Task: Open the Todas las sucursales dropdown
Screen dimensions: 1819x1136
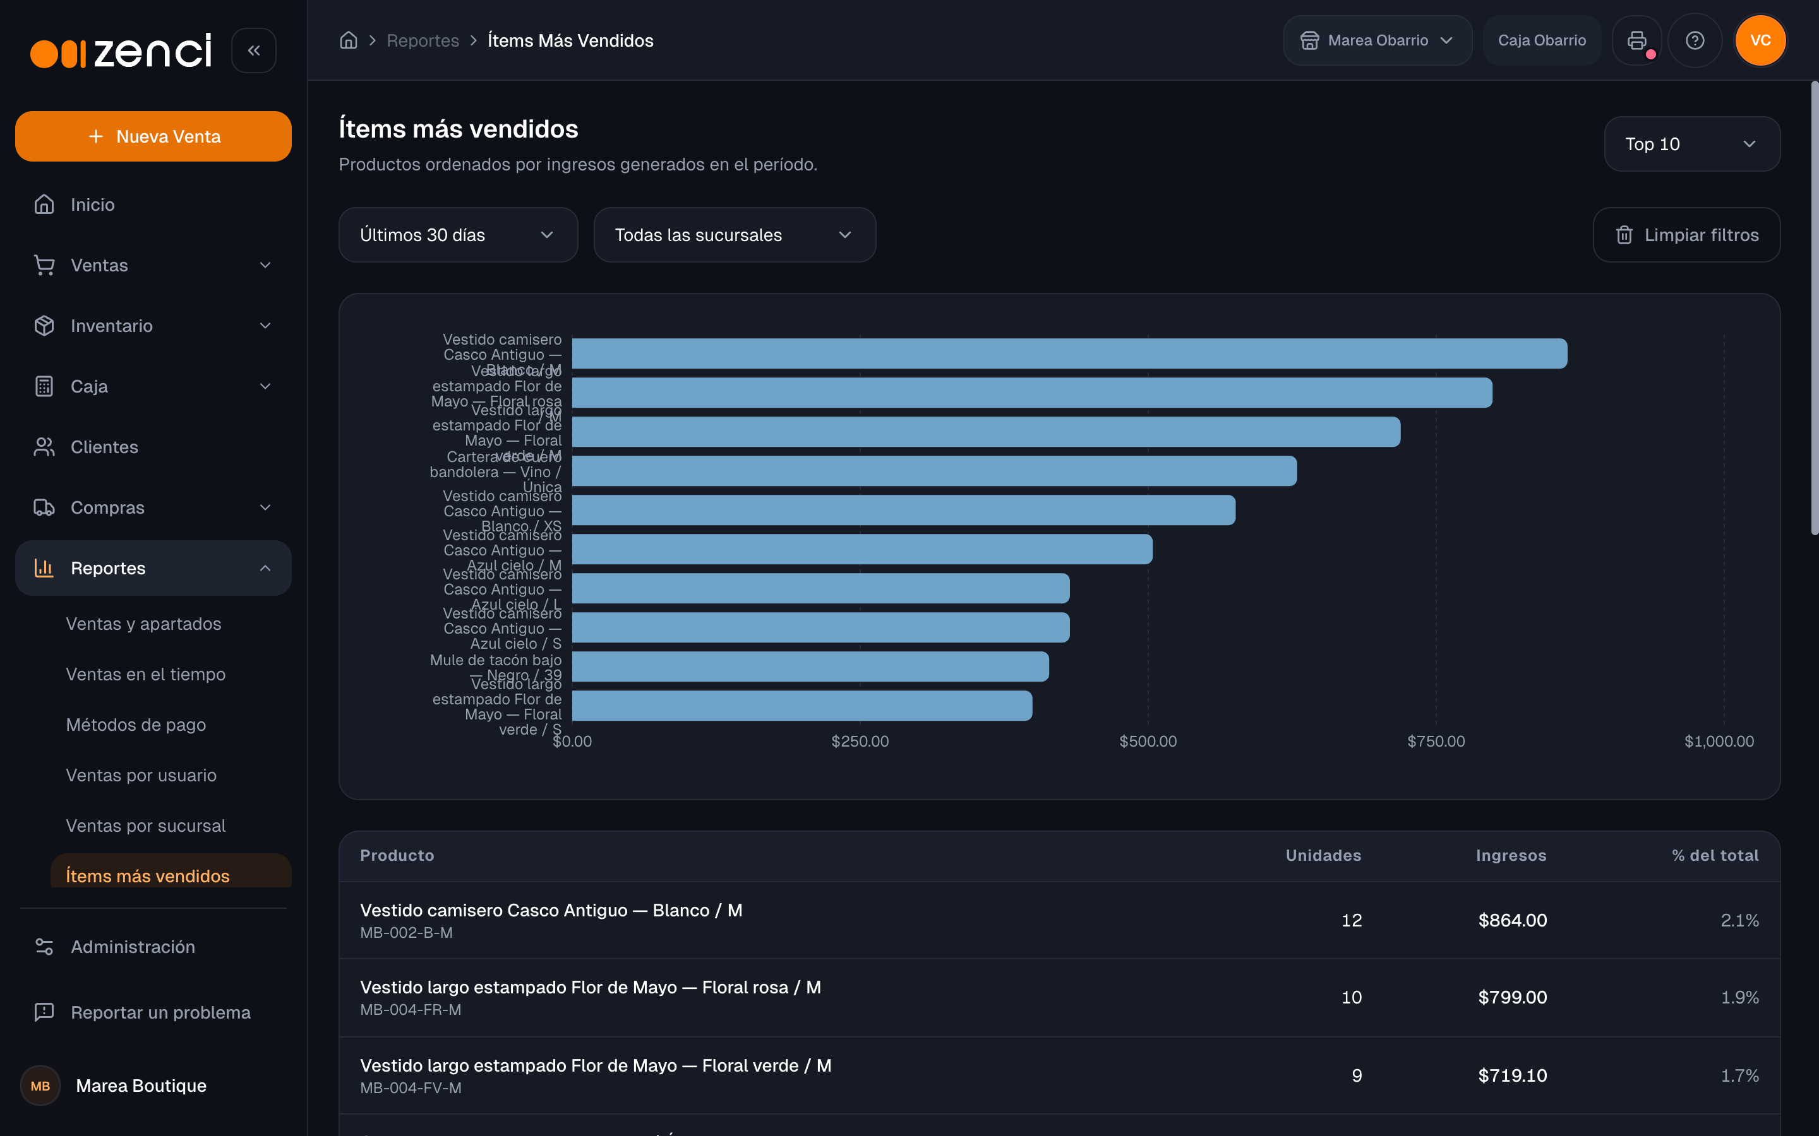Action: [x=735, y=235]
